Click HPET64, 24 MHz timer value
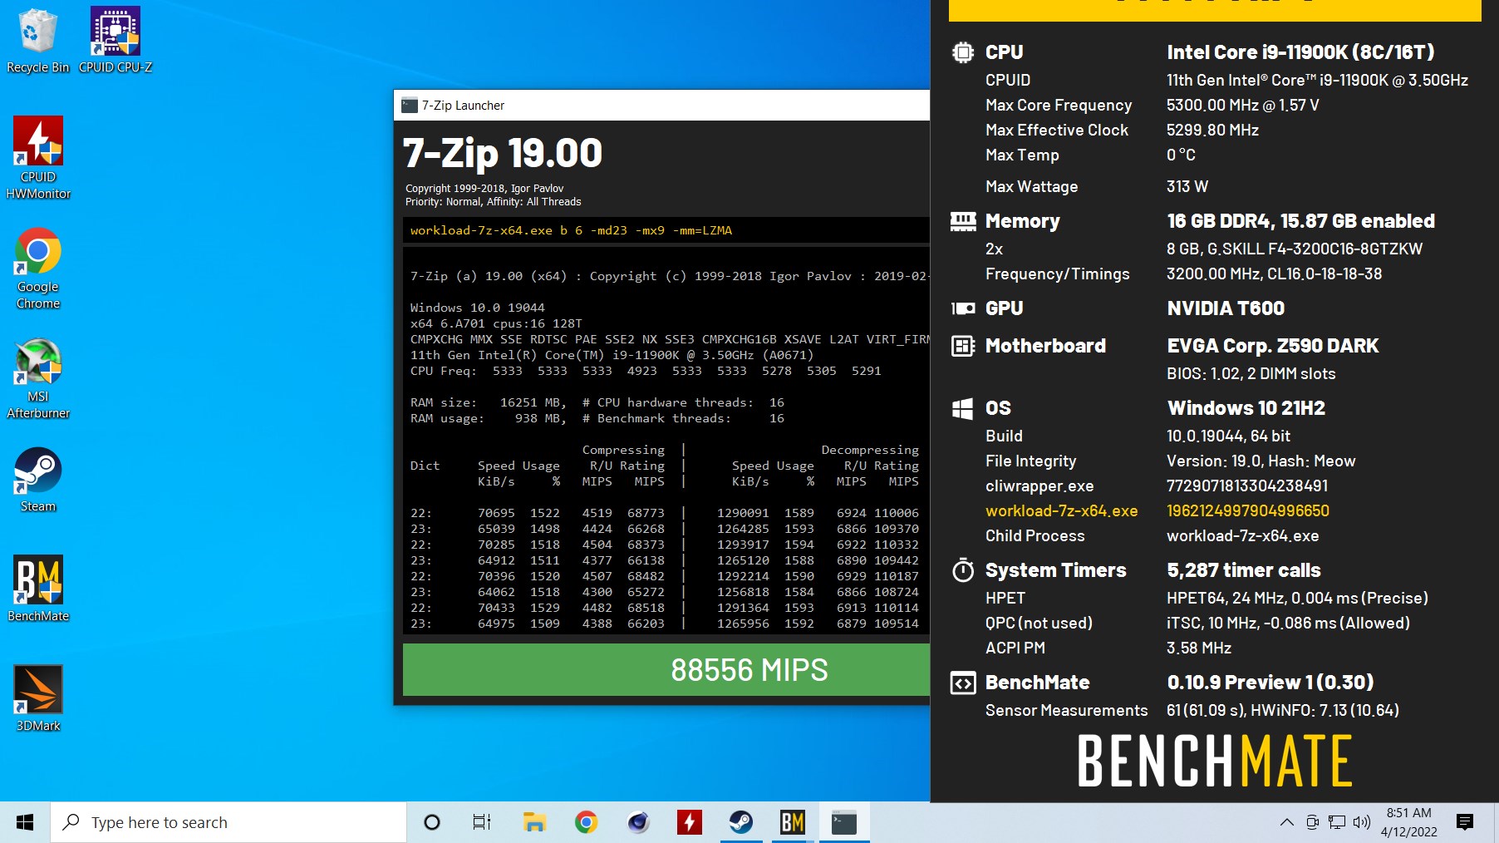Screen dimensions: 1499x843 pyautogui.click(x=1298, y=599)
